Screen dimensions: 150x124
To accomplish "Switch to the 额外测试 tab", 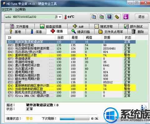I will (x=133, y=26).
